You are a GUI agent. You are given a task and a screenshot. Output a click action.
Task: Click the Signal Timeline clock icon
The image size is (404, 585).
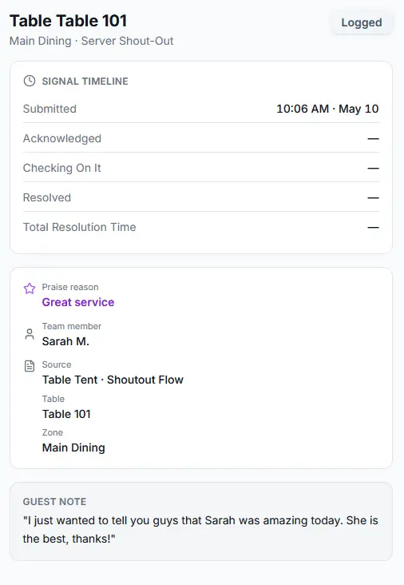tap(30, 81)
